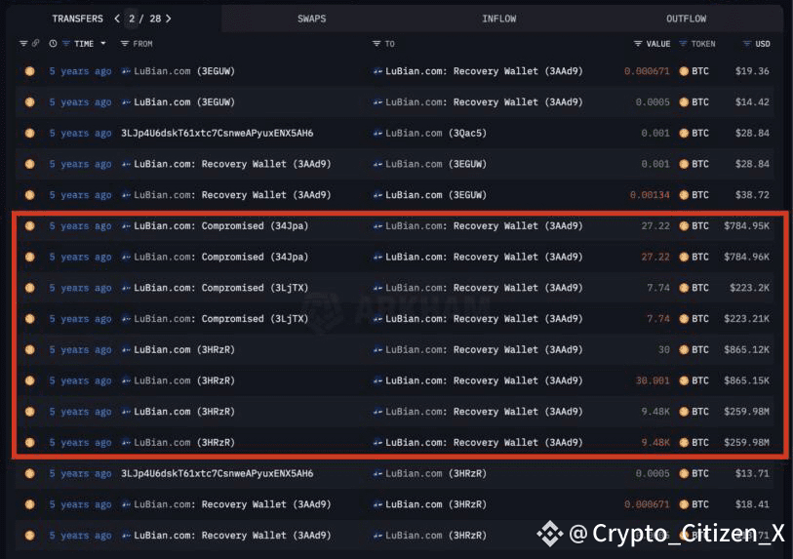Open the current page number '2' input
The height and width of the screenshot is (559, 793).
[x=132, y=19]
